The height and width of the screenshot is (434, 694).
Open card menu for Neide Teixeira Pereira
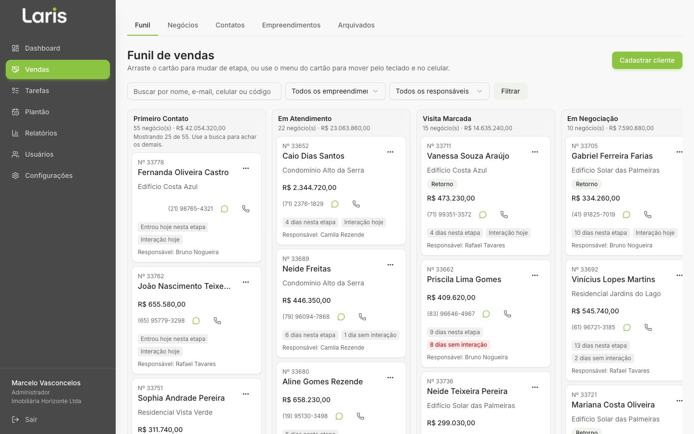pos(535,387)
